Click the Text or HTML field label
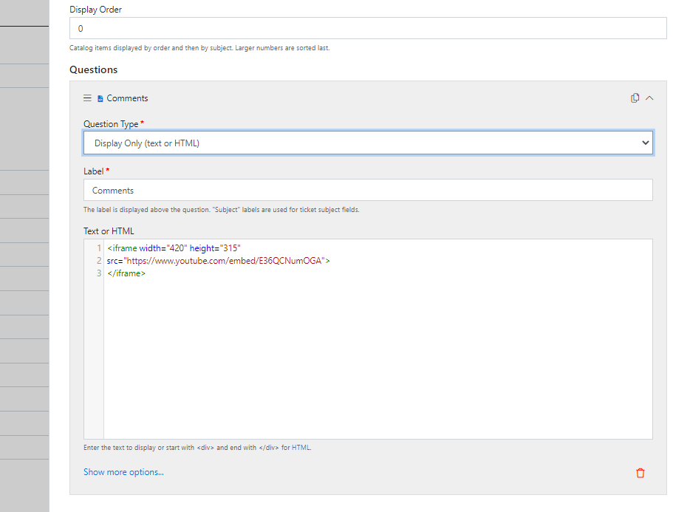 109,231
